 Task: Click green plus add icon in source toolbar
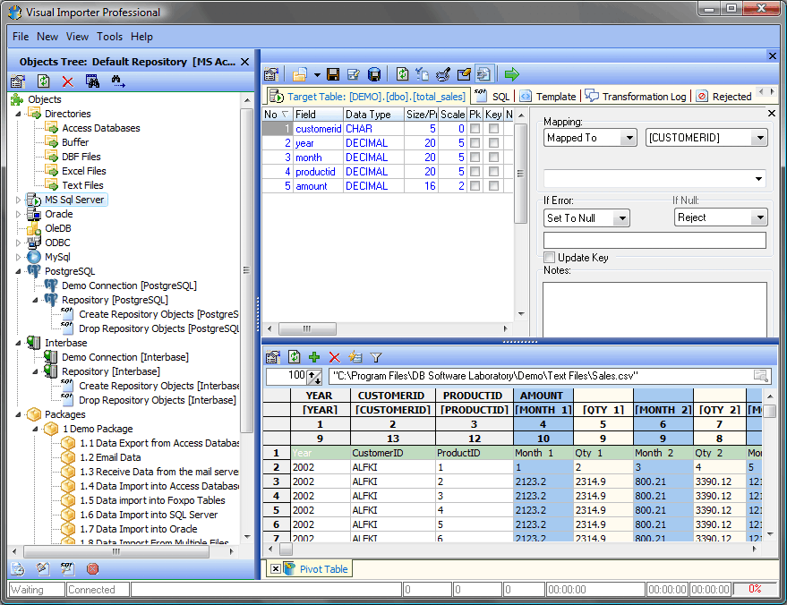(314, 357)
